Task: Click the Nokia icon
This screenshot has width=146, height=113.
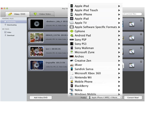Action: point(72,90)
